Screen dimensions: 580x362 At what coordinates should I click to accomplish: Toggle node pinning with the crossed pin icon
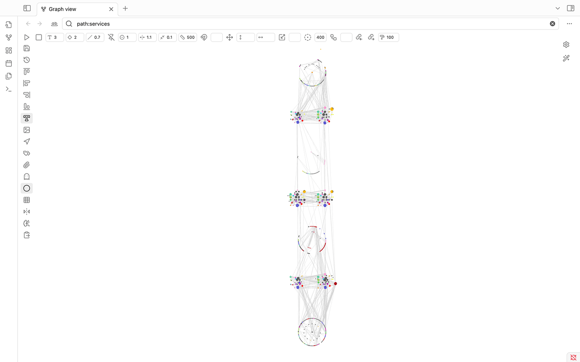(111, 37)
